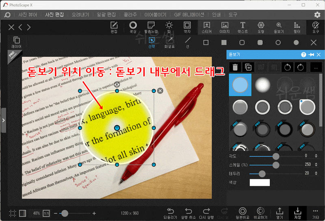Click 원본비교 compare original button
Viewport: 325px width, 221px height.
click(242, 214)
